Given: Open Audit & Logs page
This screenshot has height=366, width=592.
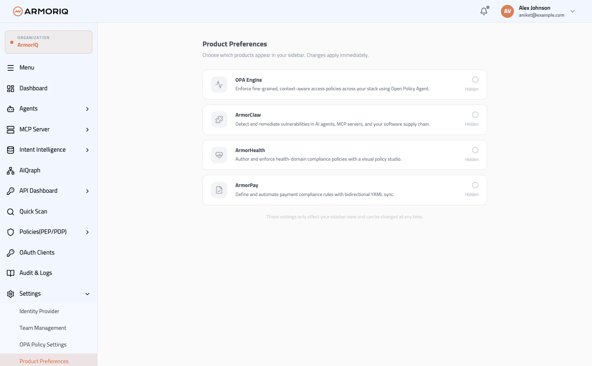Looking at the screenshot, I should coord(48,273).
